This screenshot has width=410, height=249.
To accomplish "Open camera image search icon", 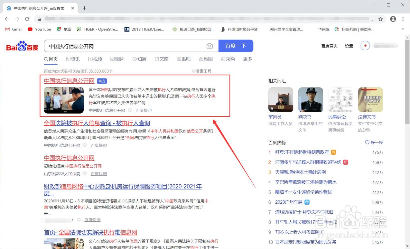I will pyautogui.click(x=210, y=46).
